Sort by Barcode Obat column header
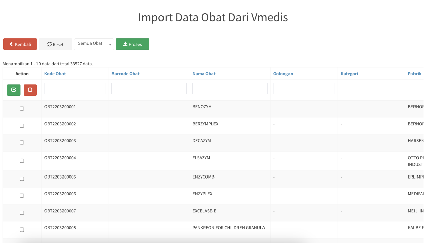Screen dimensions: 427x243 [125, 74]
